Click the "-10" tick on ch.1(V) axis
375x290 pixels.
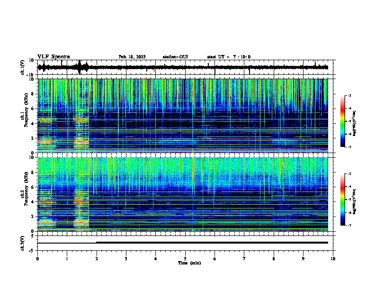click(31, 75)
